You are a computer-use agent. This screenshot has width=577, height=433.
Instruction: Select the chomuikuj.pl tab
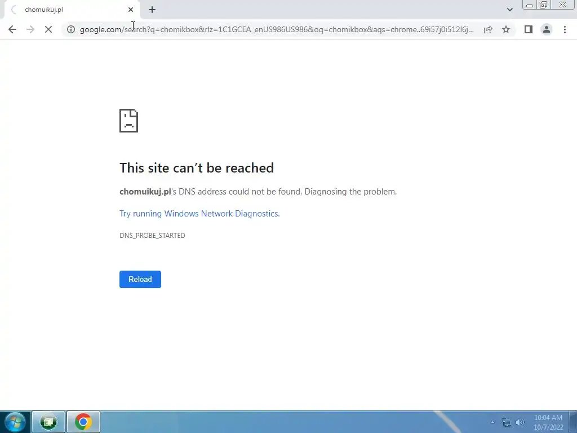[x=72, y=10]
